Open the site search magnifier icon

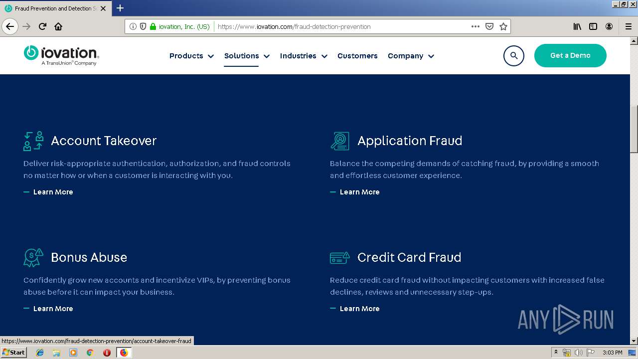point(514,56)
